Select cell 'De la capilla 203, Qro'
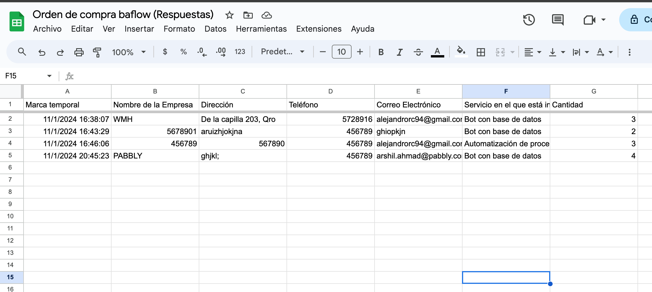 (x=243, y=119)
